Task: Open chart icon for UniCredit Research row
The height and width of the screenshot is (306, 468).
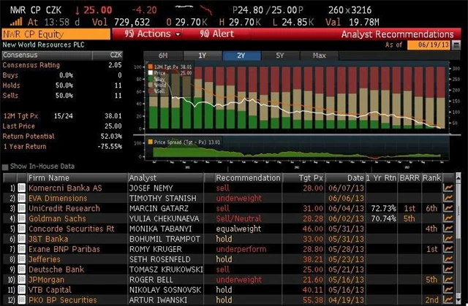Action: (x=448, y=208)
